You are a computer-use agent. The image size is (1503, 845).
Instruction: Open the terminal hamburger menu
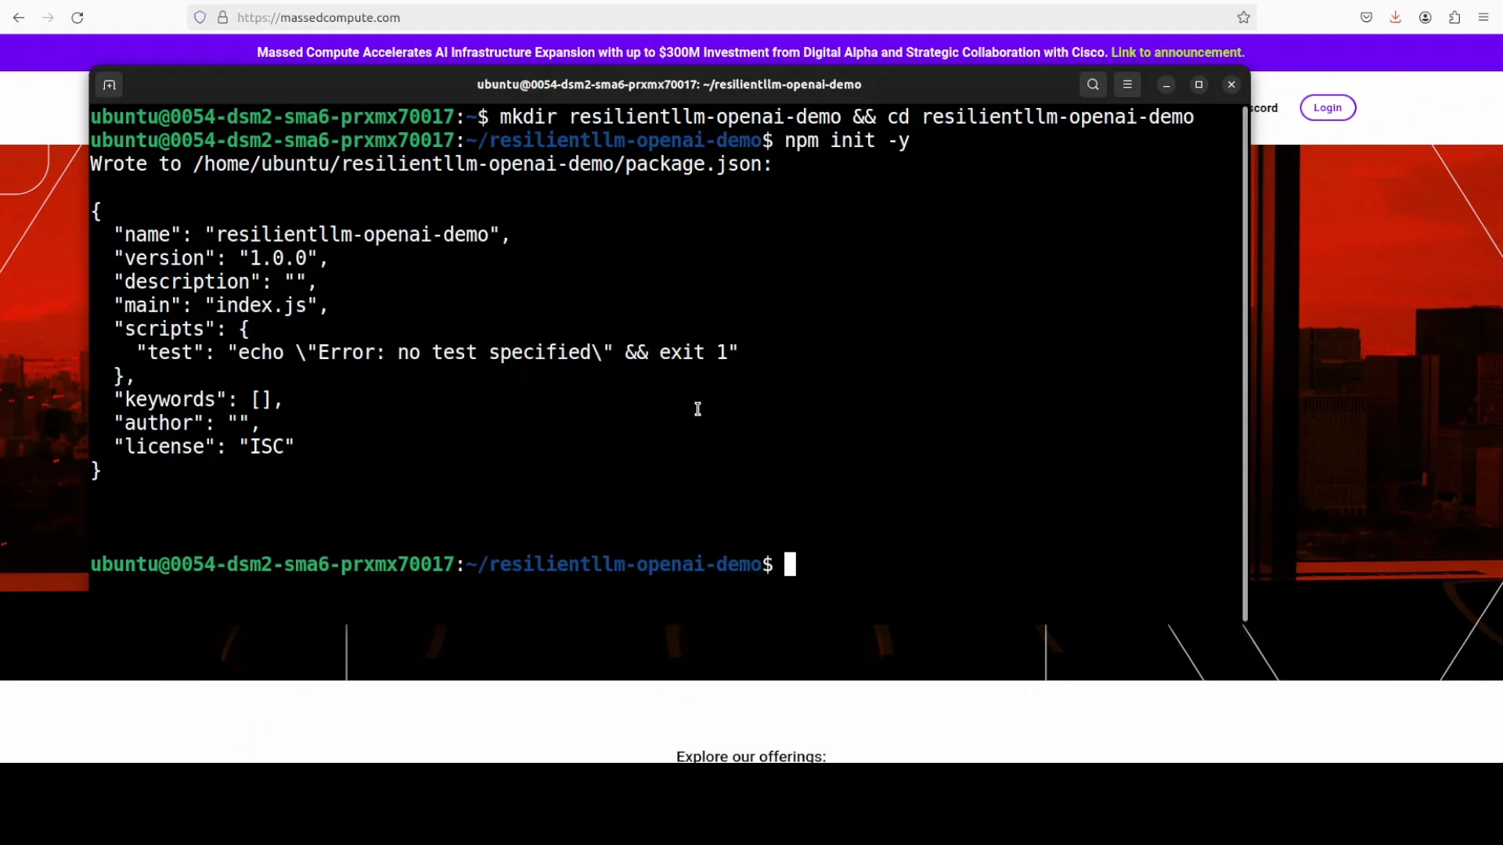[1127, 84]
